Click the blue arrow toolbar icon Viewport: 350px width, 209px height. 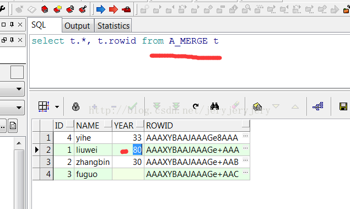tap(101, 9)
